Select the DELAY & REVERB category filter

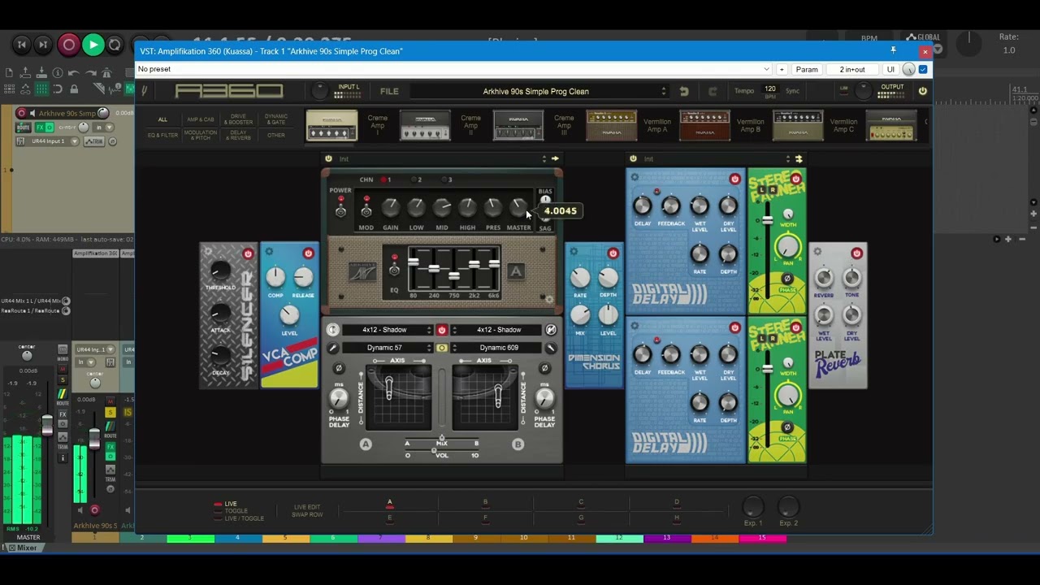[238, 135]
